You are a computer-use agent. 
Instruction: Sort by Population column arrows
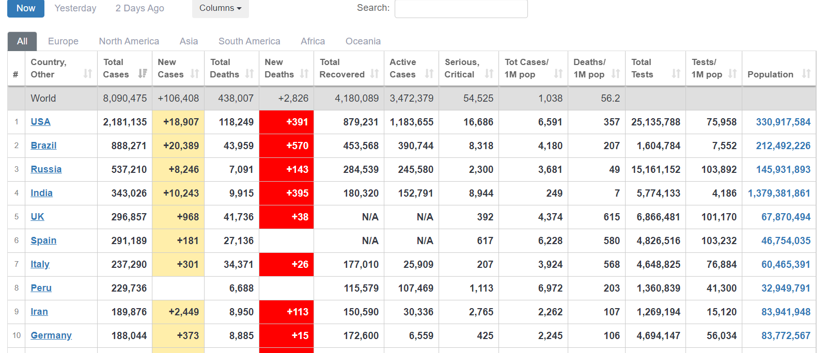(806, 74)
